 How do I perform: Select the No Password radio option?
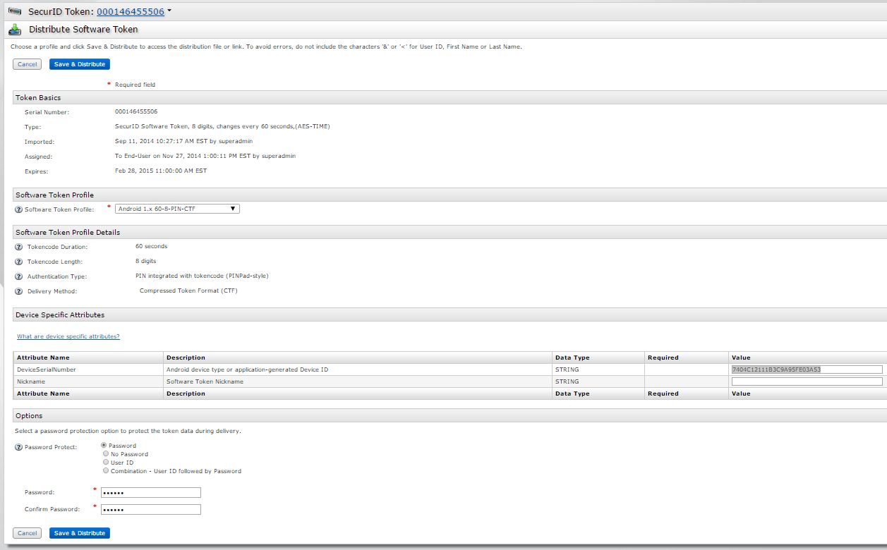[106, 454]
